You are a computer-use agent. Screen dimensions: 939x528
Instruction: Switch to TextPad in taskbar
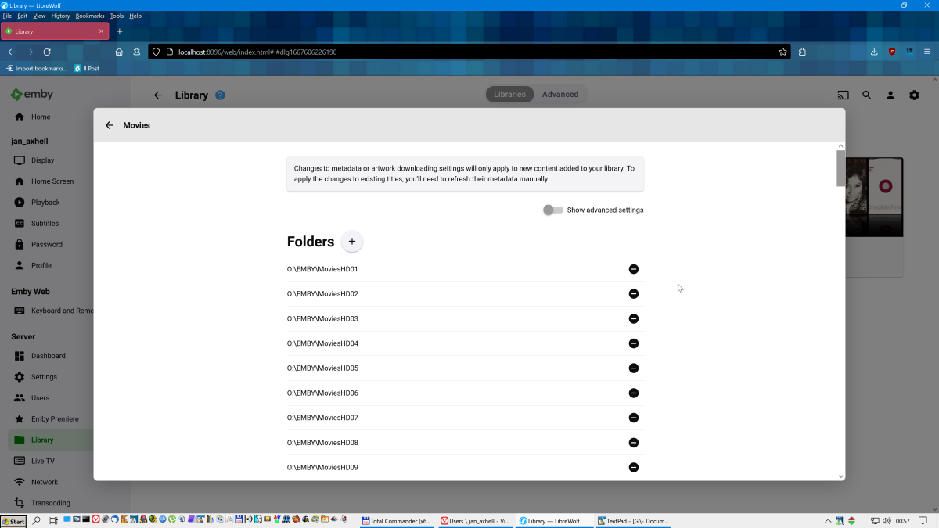[x=632, y=521]
